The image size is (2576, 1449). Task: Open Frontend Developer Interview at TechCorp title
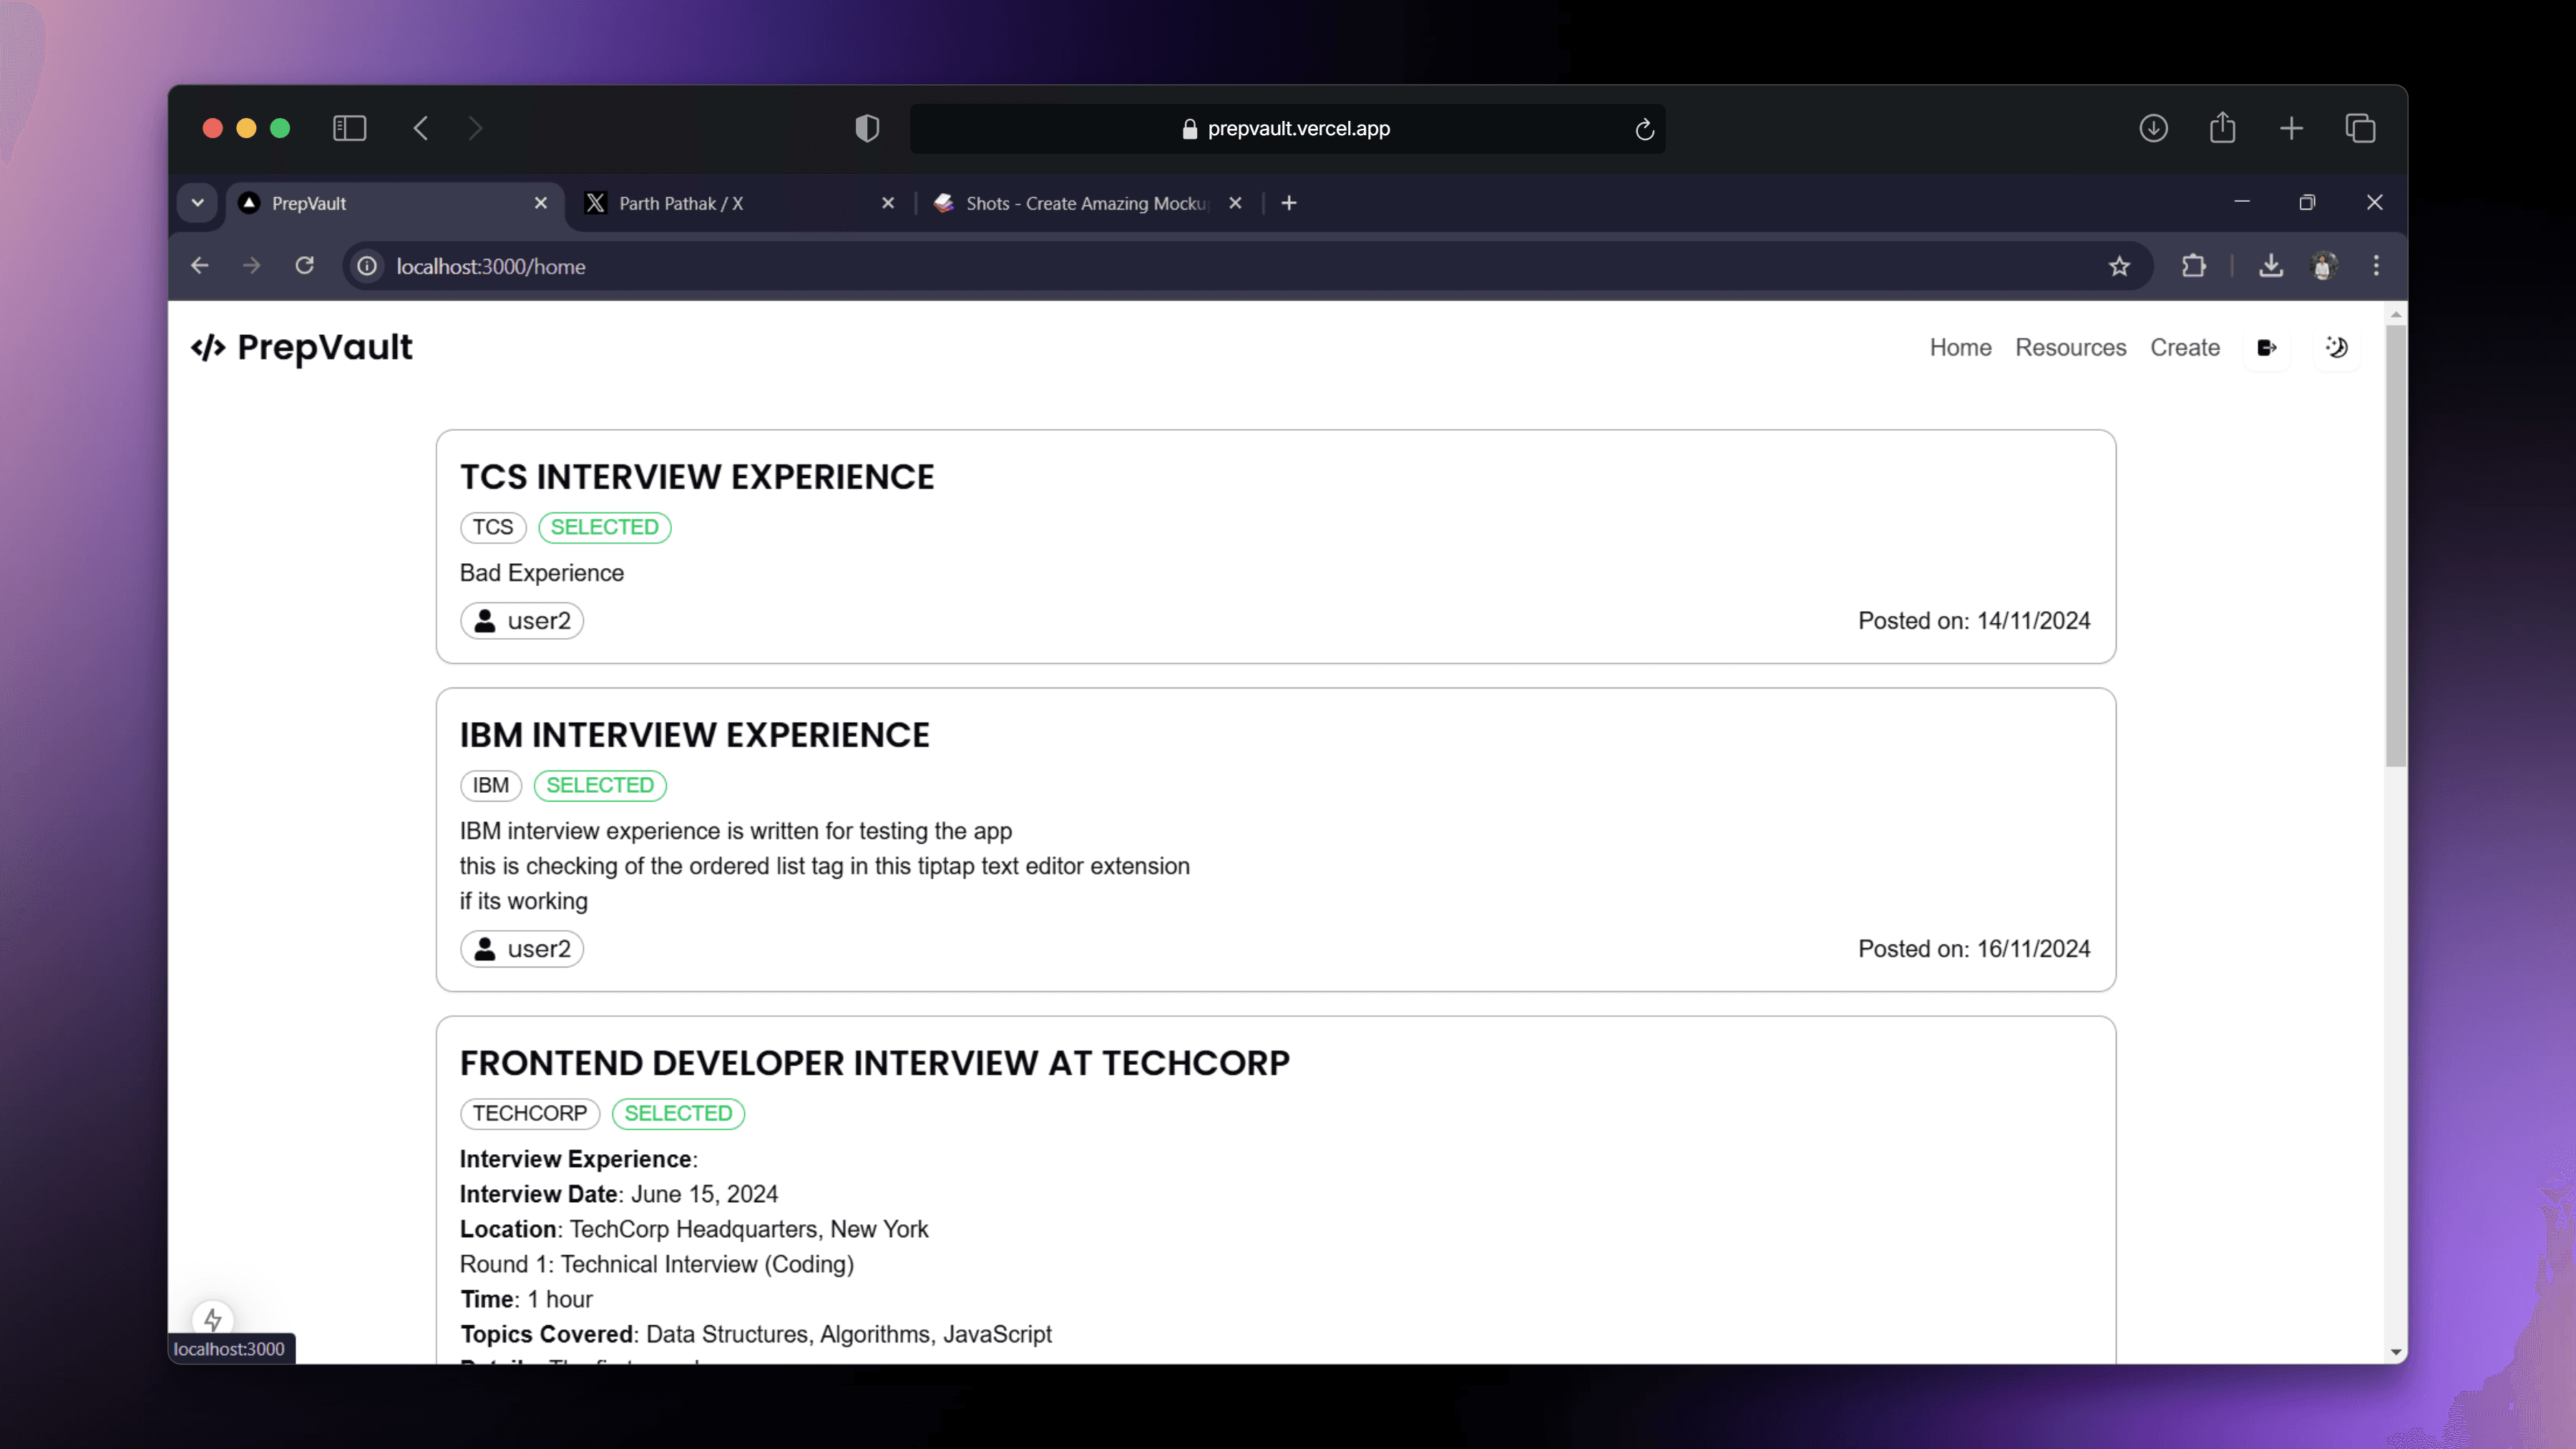pyautogui.click(x=874, y=1063)
